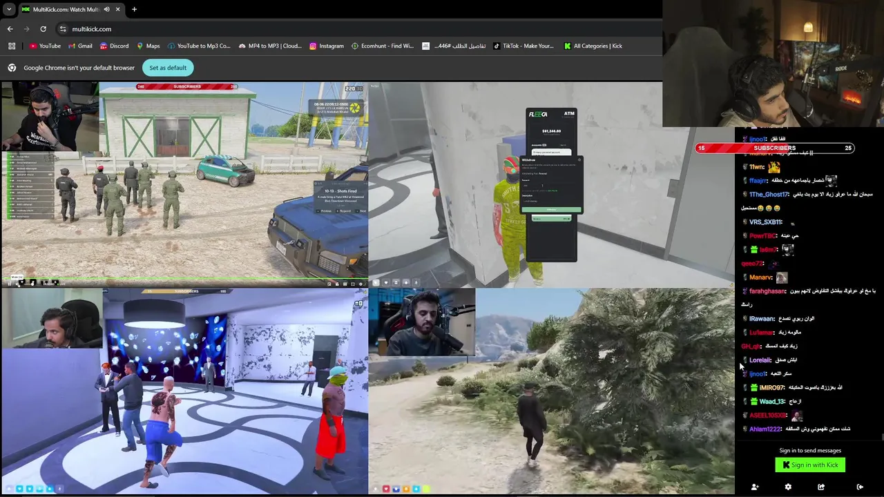Click the Sign in with Kick button
Image resolution: width=884 pixels, height=497 pixels.
(x=810, y=465)
